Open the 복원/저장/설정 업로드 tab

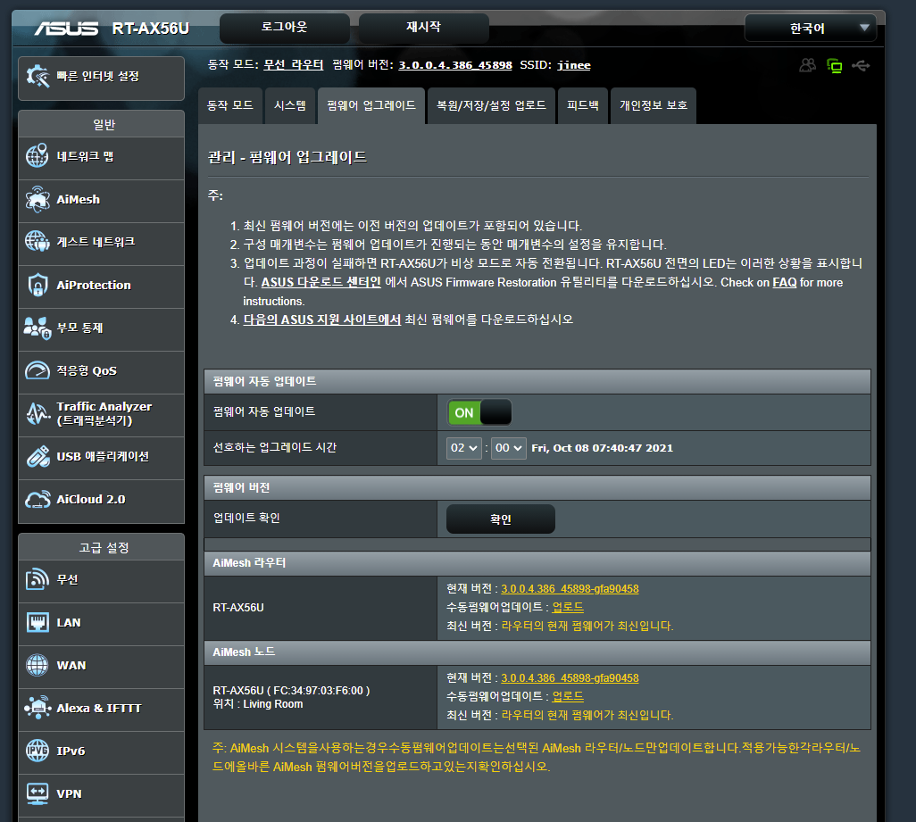[491, 105]
